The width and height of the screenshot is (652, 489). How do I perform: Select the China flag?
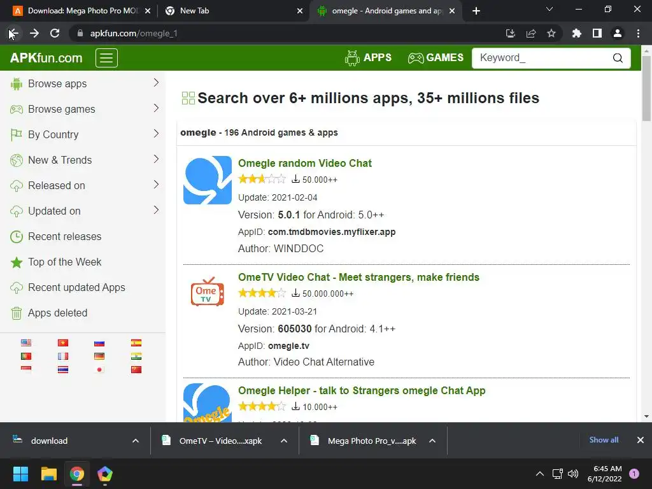pyautogui.click(x=136, y=369)
